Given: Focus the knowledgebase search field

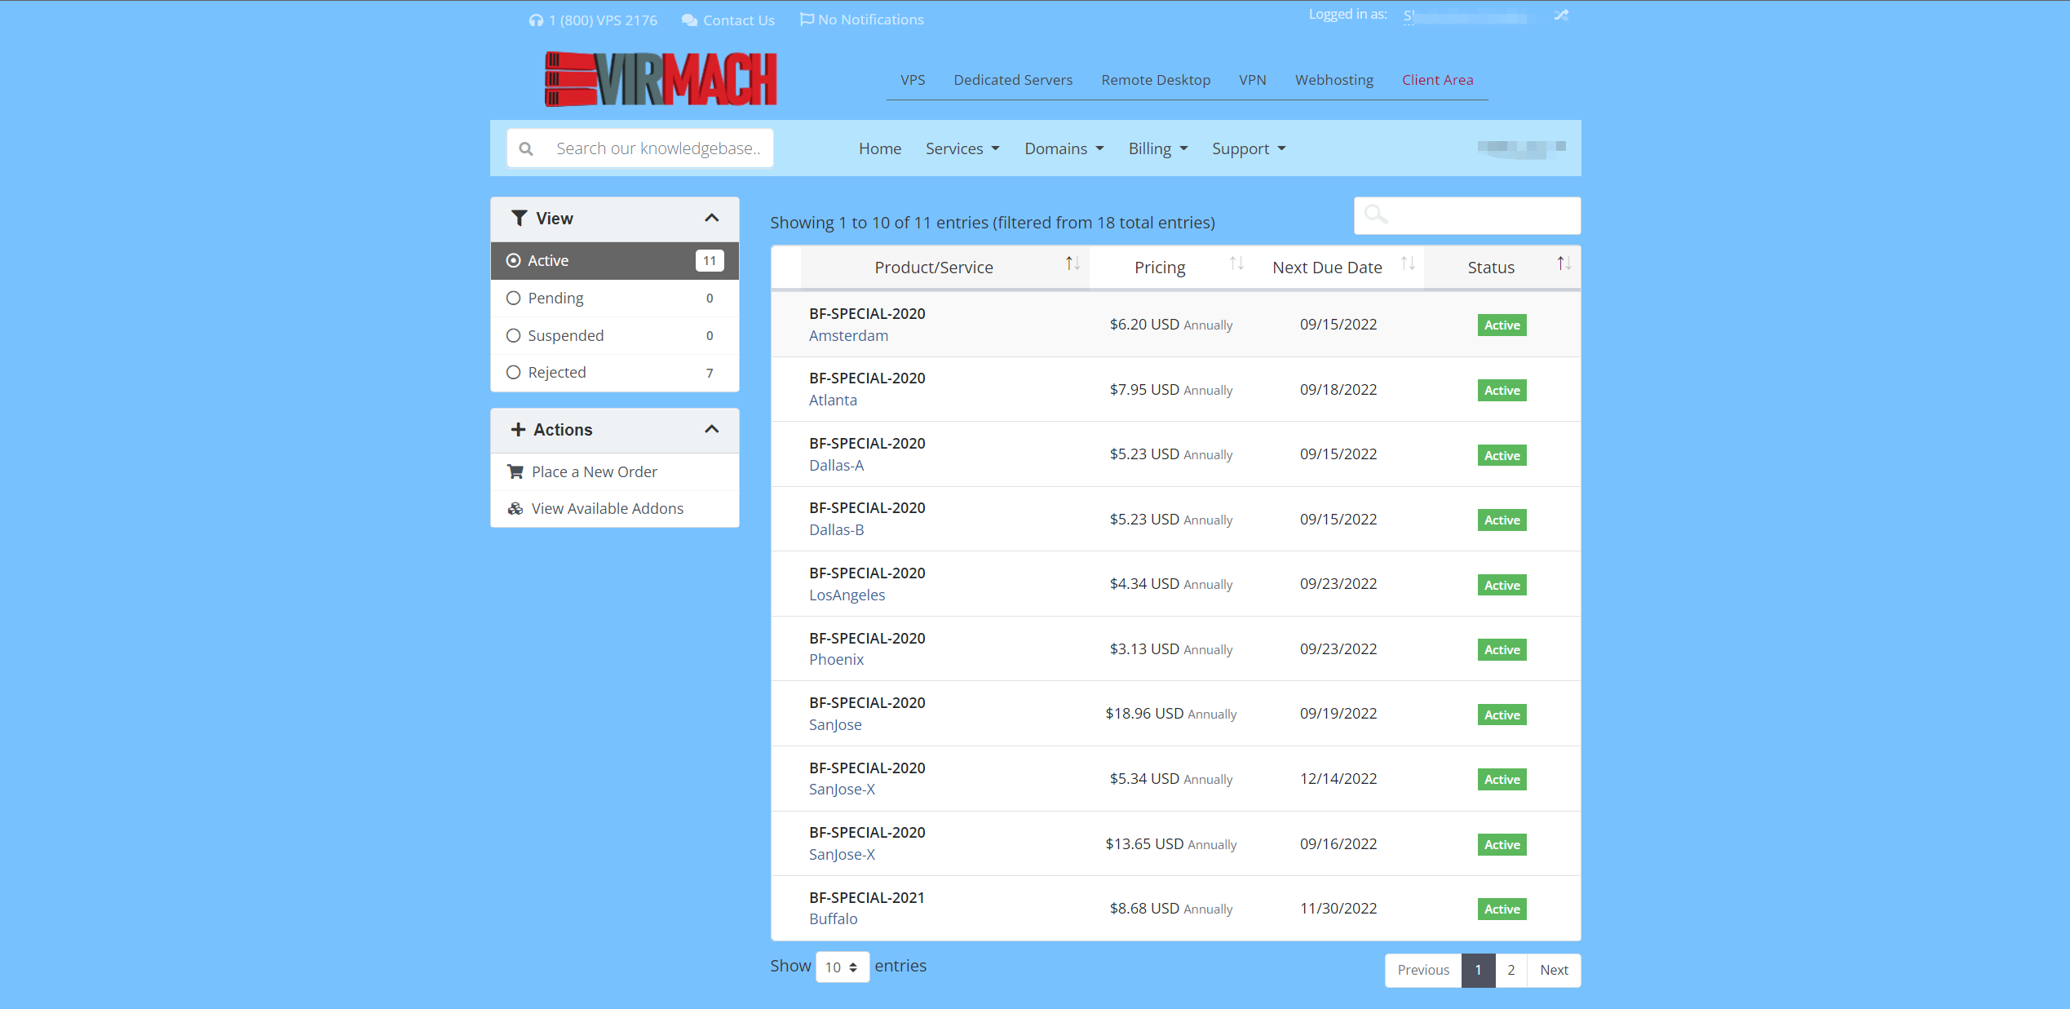Looking at the screenshot, I should coord(639,148).
